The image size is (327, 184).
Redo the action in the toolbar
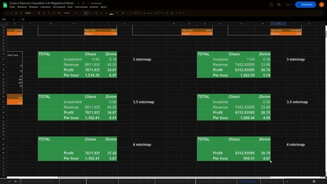point(11,13)
